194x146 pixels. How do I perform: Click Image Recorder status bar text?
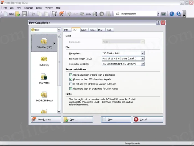132,143
